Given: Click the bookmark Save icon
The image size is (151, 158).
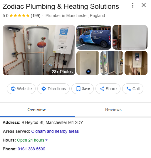Looking at the screenshot, I should [78, 89].
